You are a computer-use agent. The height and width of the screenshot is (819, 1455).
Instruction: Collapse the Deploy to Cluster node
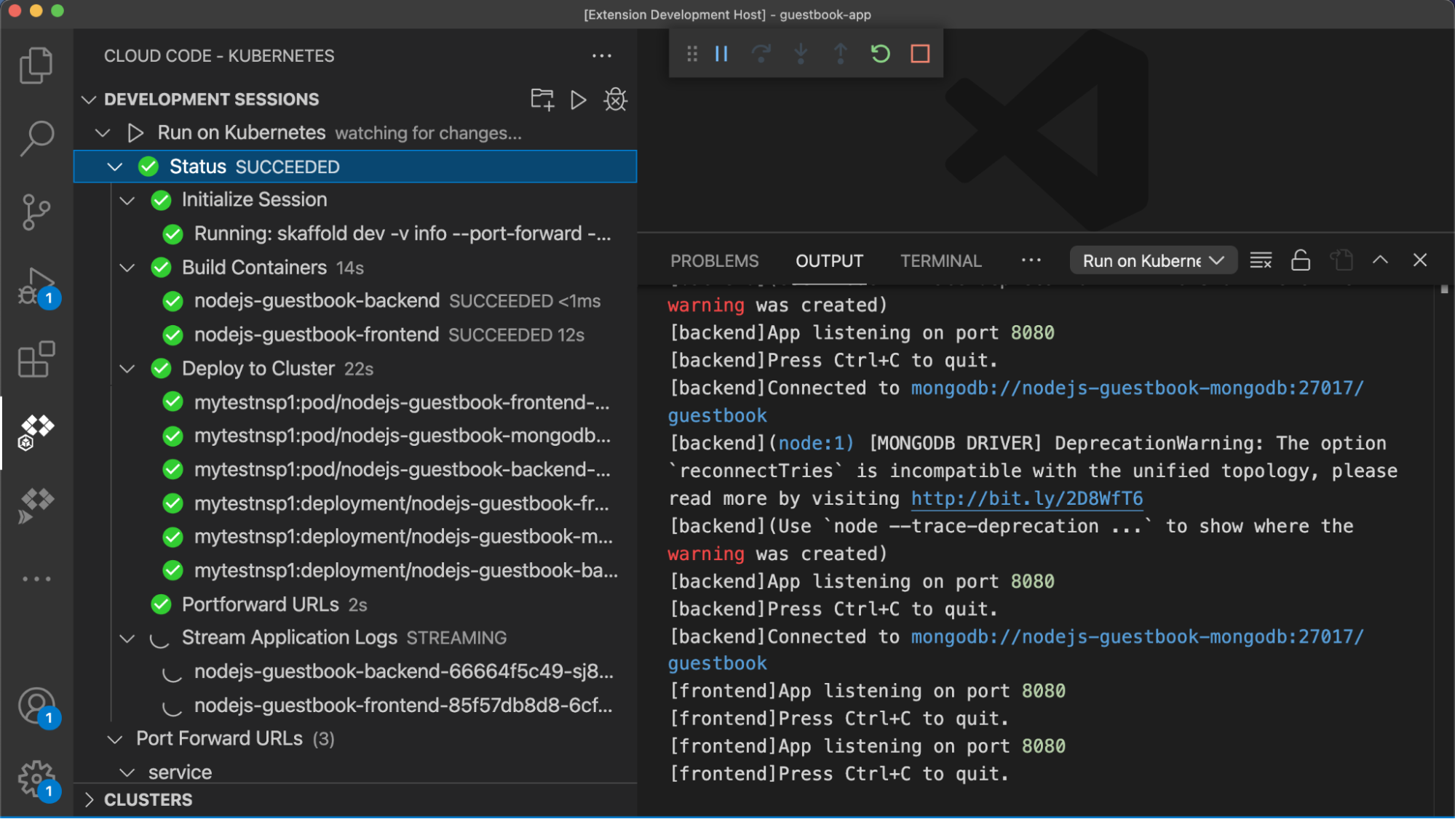[127, 369]
